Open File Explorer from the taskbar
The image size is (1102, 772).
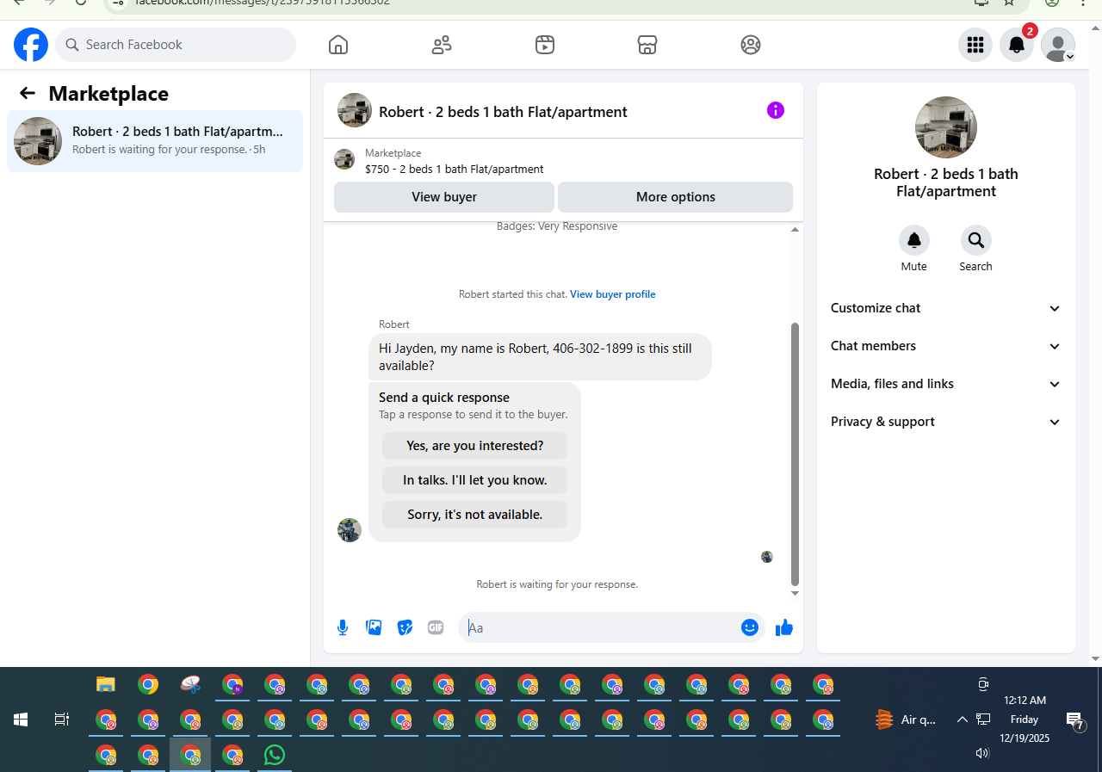[106, 685]
